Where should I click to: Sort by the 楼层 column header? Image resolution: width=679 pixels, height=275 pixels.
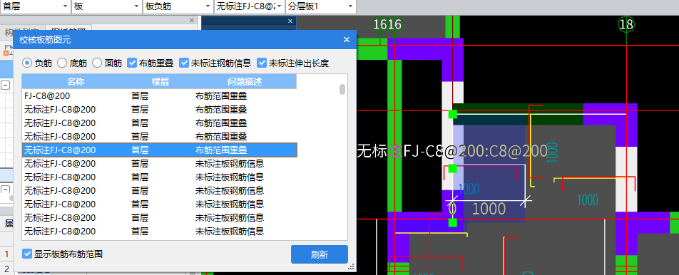(x=160, y=82)
